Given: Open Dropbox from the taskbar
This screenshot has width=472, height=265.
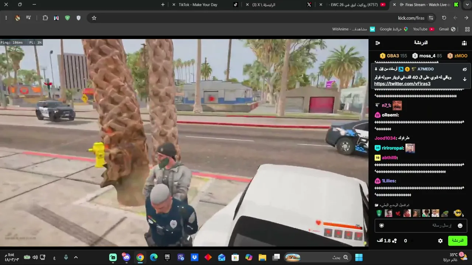Looking at the screenshot, I should [x=194, y=257].
